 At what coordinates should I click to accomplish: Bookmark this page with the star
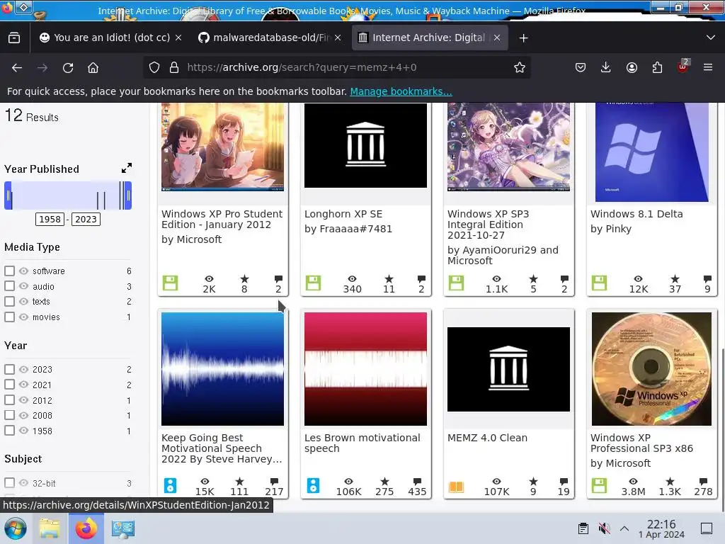point(519,67)
